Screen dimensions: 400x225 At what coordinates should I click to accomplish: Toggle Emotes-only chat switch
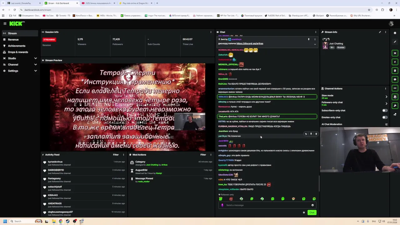[385, 117]
